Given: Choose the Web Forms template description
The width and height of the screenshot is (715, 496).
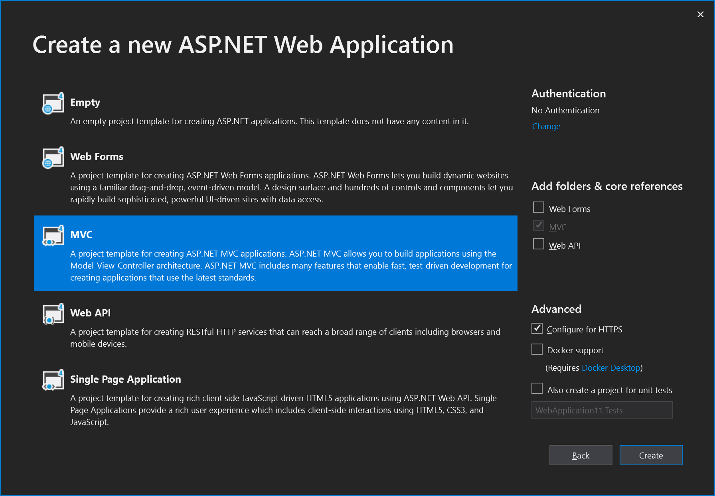Looking at the screenshot, I should 291,188.
